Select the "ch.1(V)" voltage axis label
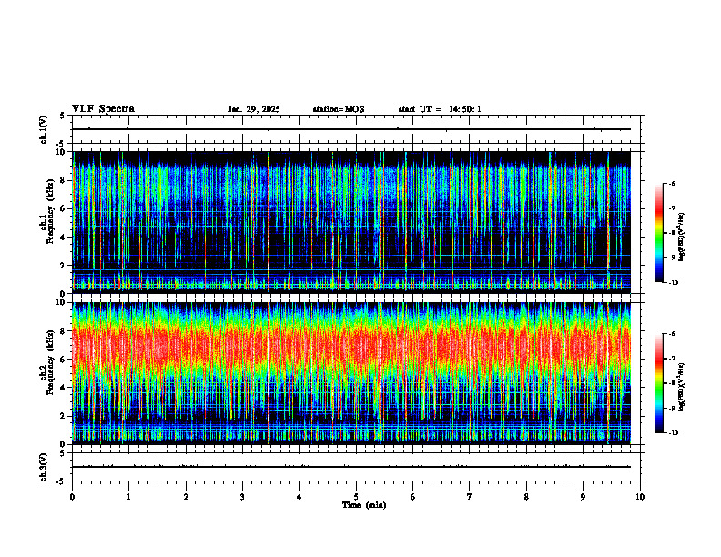Screen dimensions: 721x557 coord(44,129)
